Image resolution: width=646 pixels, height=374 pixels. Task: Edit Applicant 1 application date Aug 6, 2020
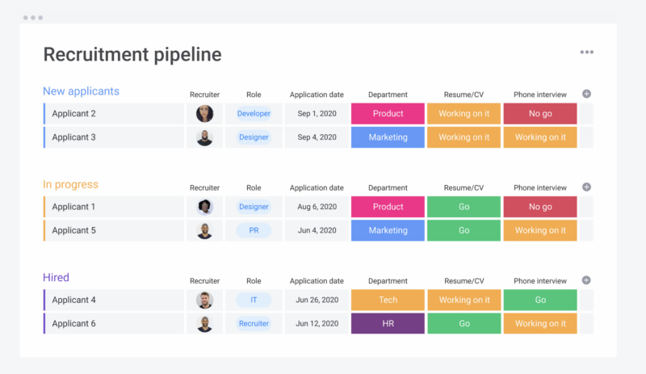point(317,207)
